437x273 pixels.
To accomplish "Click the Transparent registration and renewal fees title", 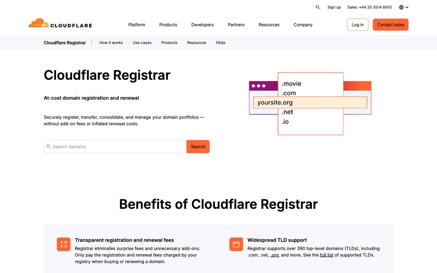I will [124, 240].
